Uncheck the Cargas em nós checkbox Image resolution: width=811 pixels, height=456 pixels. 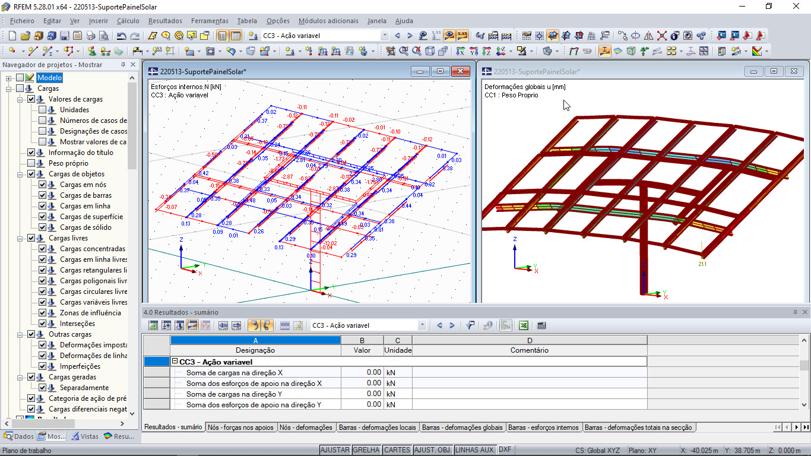42,185
